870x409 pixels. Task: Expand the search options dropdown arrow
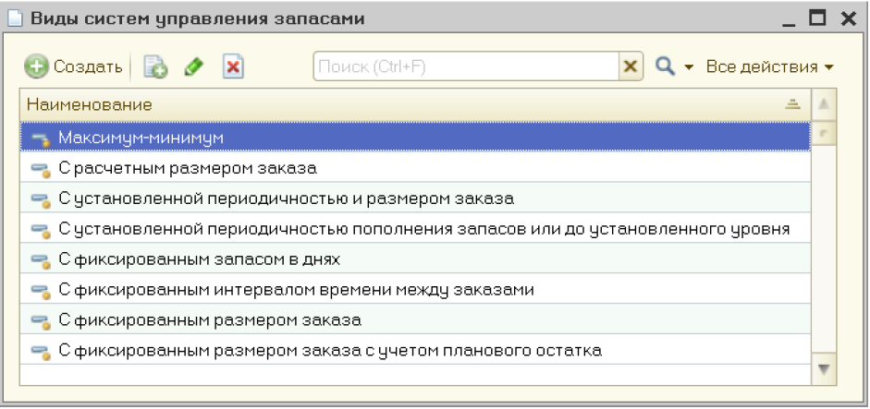click(x=688, y=68)
